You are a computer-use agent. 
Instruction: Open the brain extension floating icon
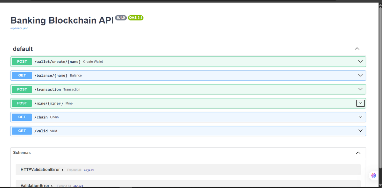click(374, 175)
